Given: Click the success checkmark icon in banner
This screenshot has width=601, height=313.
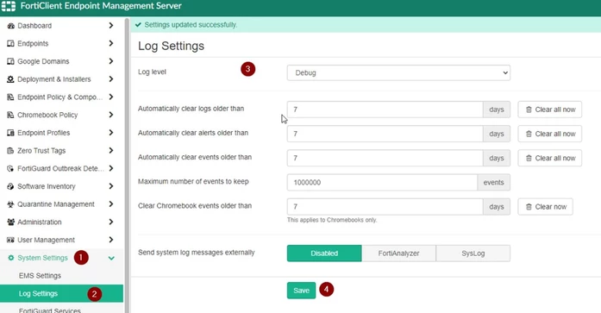Looking at the screenshot, I should tap(138, 24).
